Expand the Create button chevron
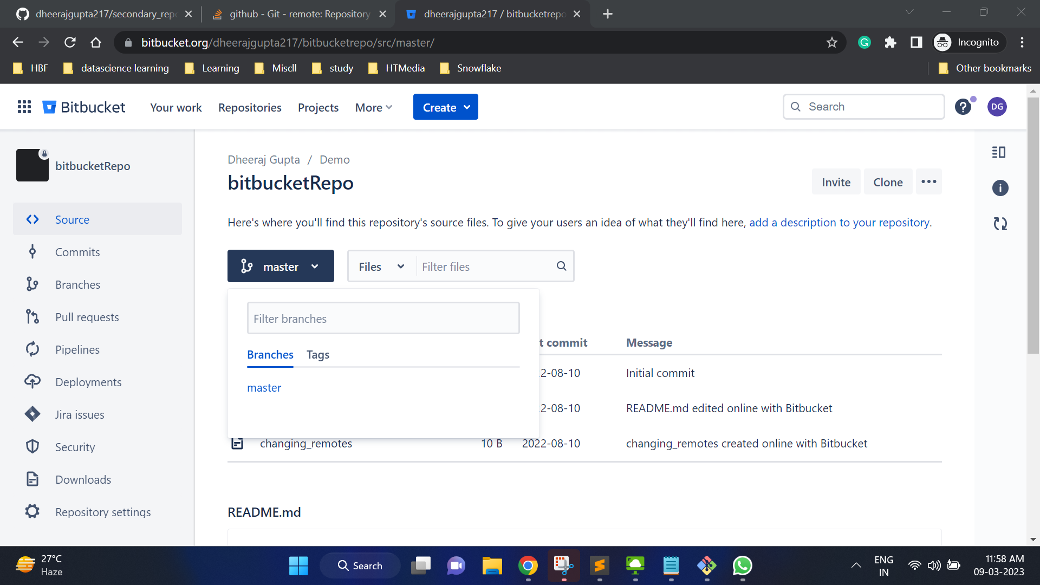This screenshot has width=1040, height=585. [467, 107]
